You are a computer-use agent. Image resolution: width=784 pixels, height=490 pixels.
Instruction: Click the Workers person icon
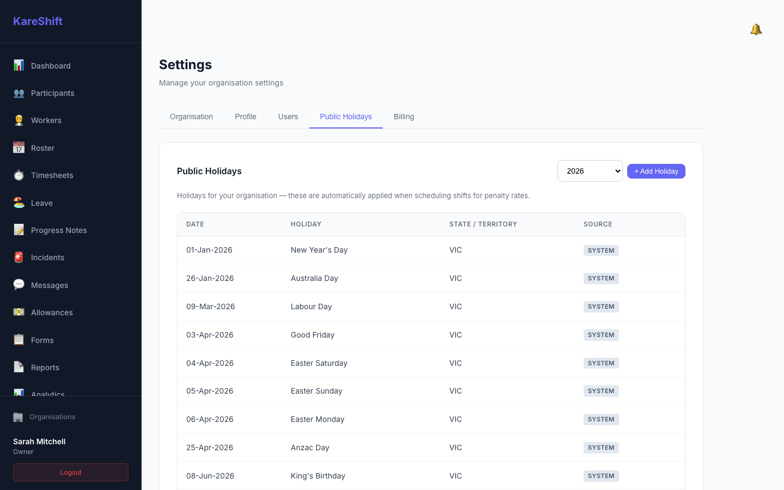(x=19, y=120)
